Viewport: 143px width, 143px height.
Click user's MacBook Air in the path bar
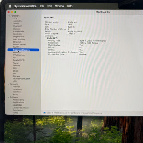[x=57, y=113]
